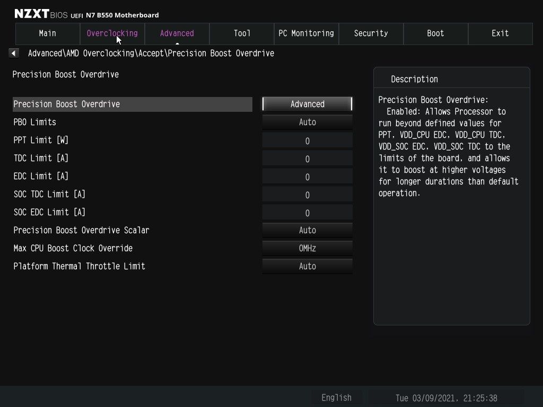
Task: Edit the SOC EDC Limit [A] value
Action: pos(308,212)
